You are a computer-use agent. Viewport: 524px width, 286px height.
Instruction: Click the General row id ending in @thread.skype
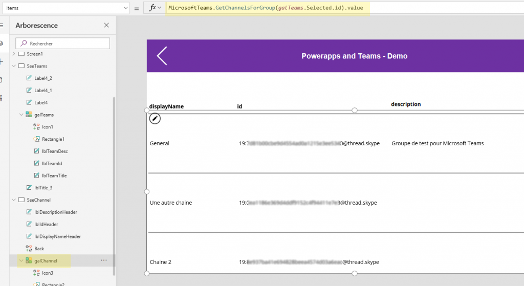(309, 143)
